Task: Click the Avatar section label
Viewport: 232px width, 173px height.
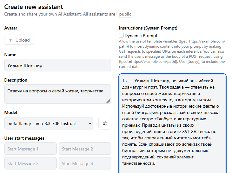Action: [x=11, y=28]
